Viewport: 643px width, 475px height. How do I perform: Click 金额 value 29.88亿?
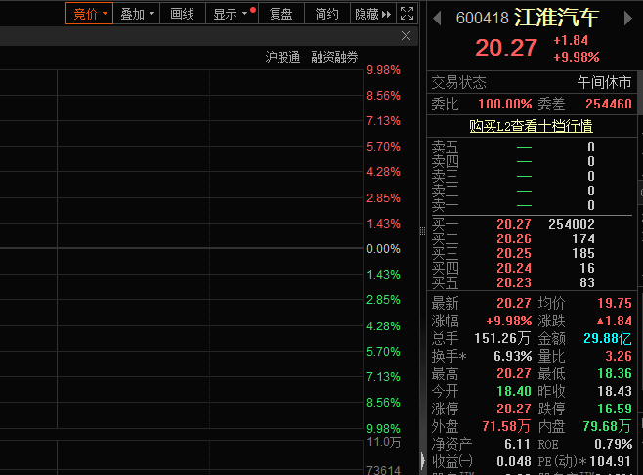pyautogui.click(x=607, y=338)
